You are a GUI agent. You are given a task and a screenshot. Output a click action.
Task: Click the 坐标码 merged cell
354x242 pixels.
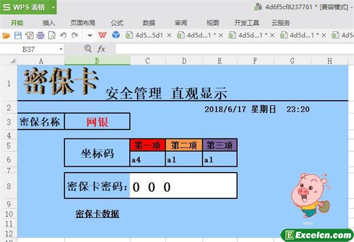pyautogui.click(x=97, y=153)
